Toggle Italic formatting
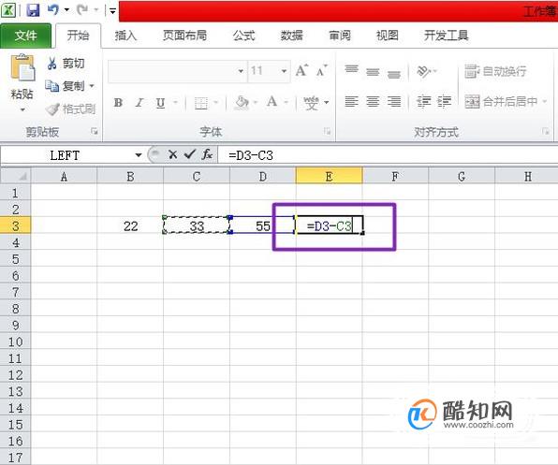The height and width of the screenshot is (465, 558). click(139, 103)
